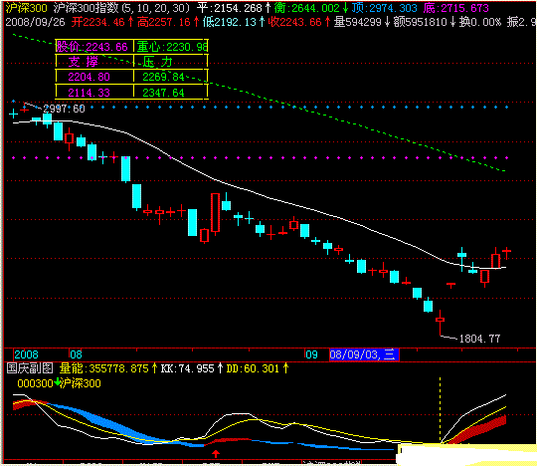Click the 2997.60 high price label
Screen dimensions: 537x466
coord(64,109)
